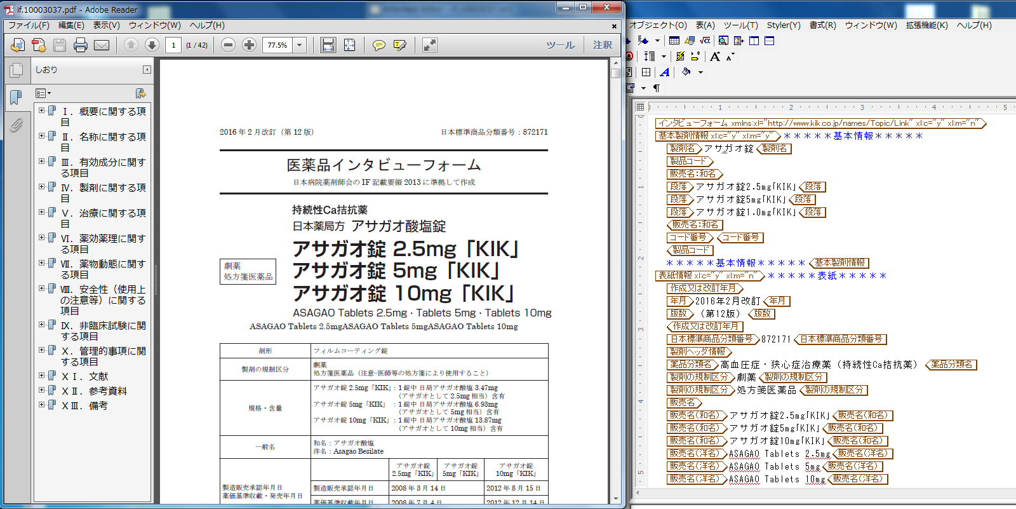The image size is (1016, 509).
Task: Expand bookmark Ⅱ．名称に関する項目
Action: (41, 136)
